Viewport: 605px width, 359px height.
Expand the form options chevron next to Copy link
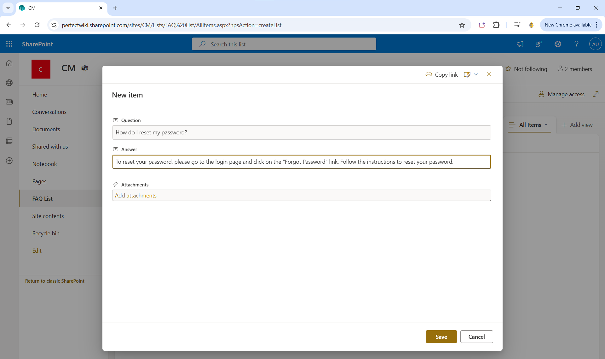point(476,74)
